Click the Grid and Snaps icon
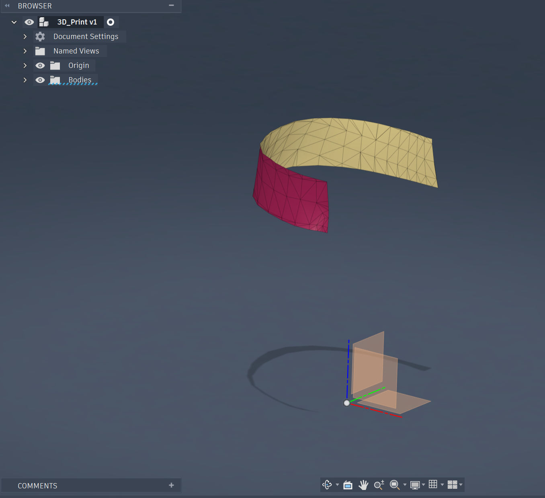 433,484
